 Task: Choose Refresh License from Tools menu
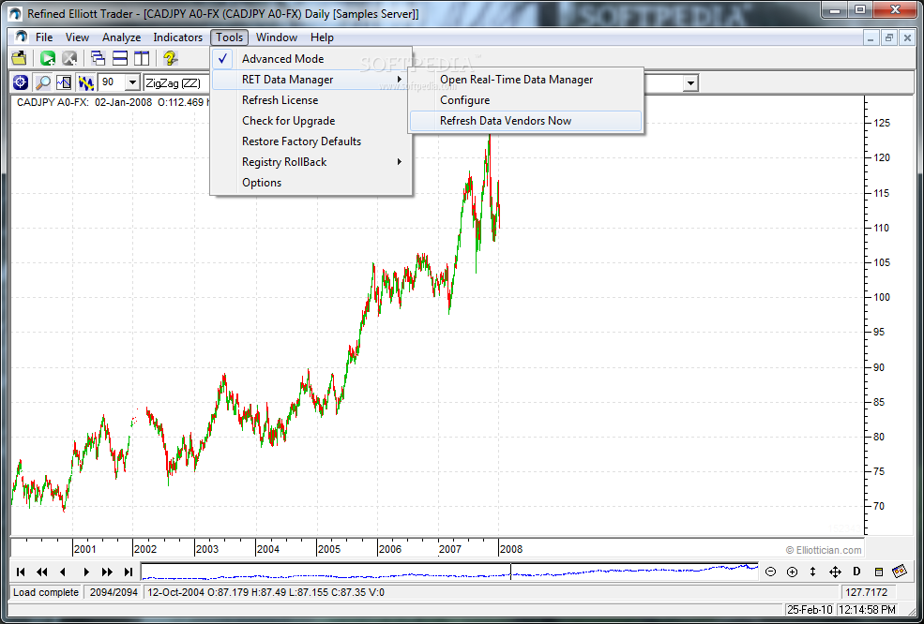pos(311,100)
